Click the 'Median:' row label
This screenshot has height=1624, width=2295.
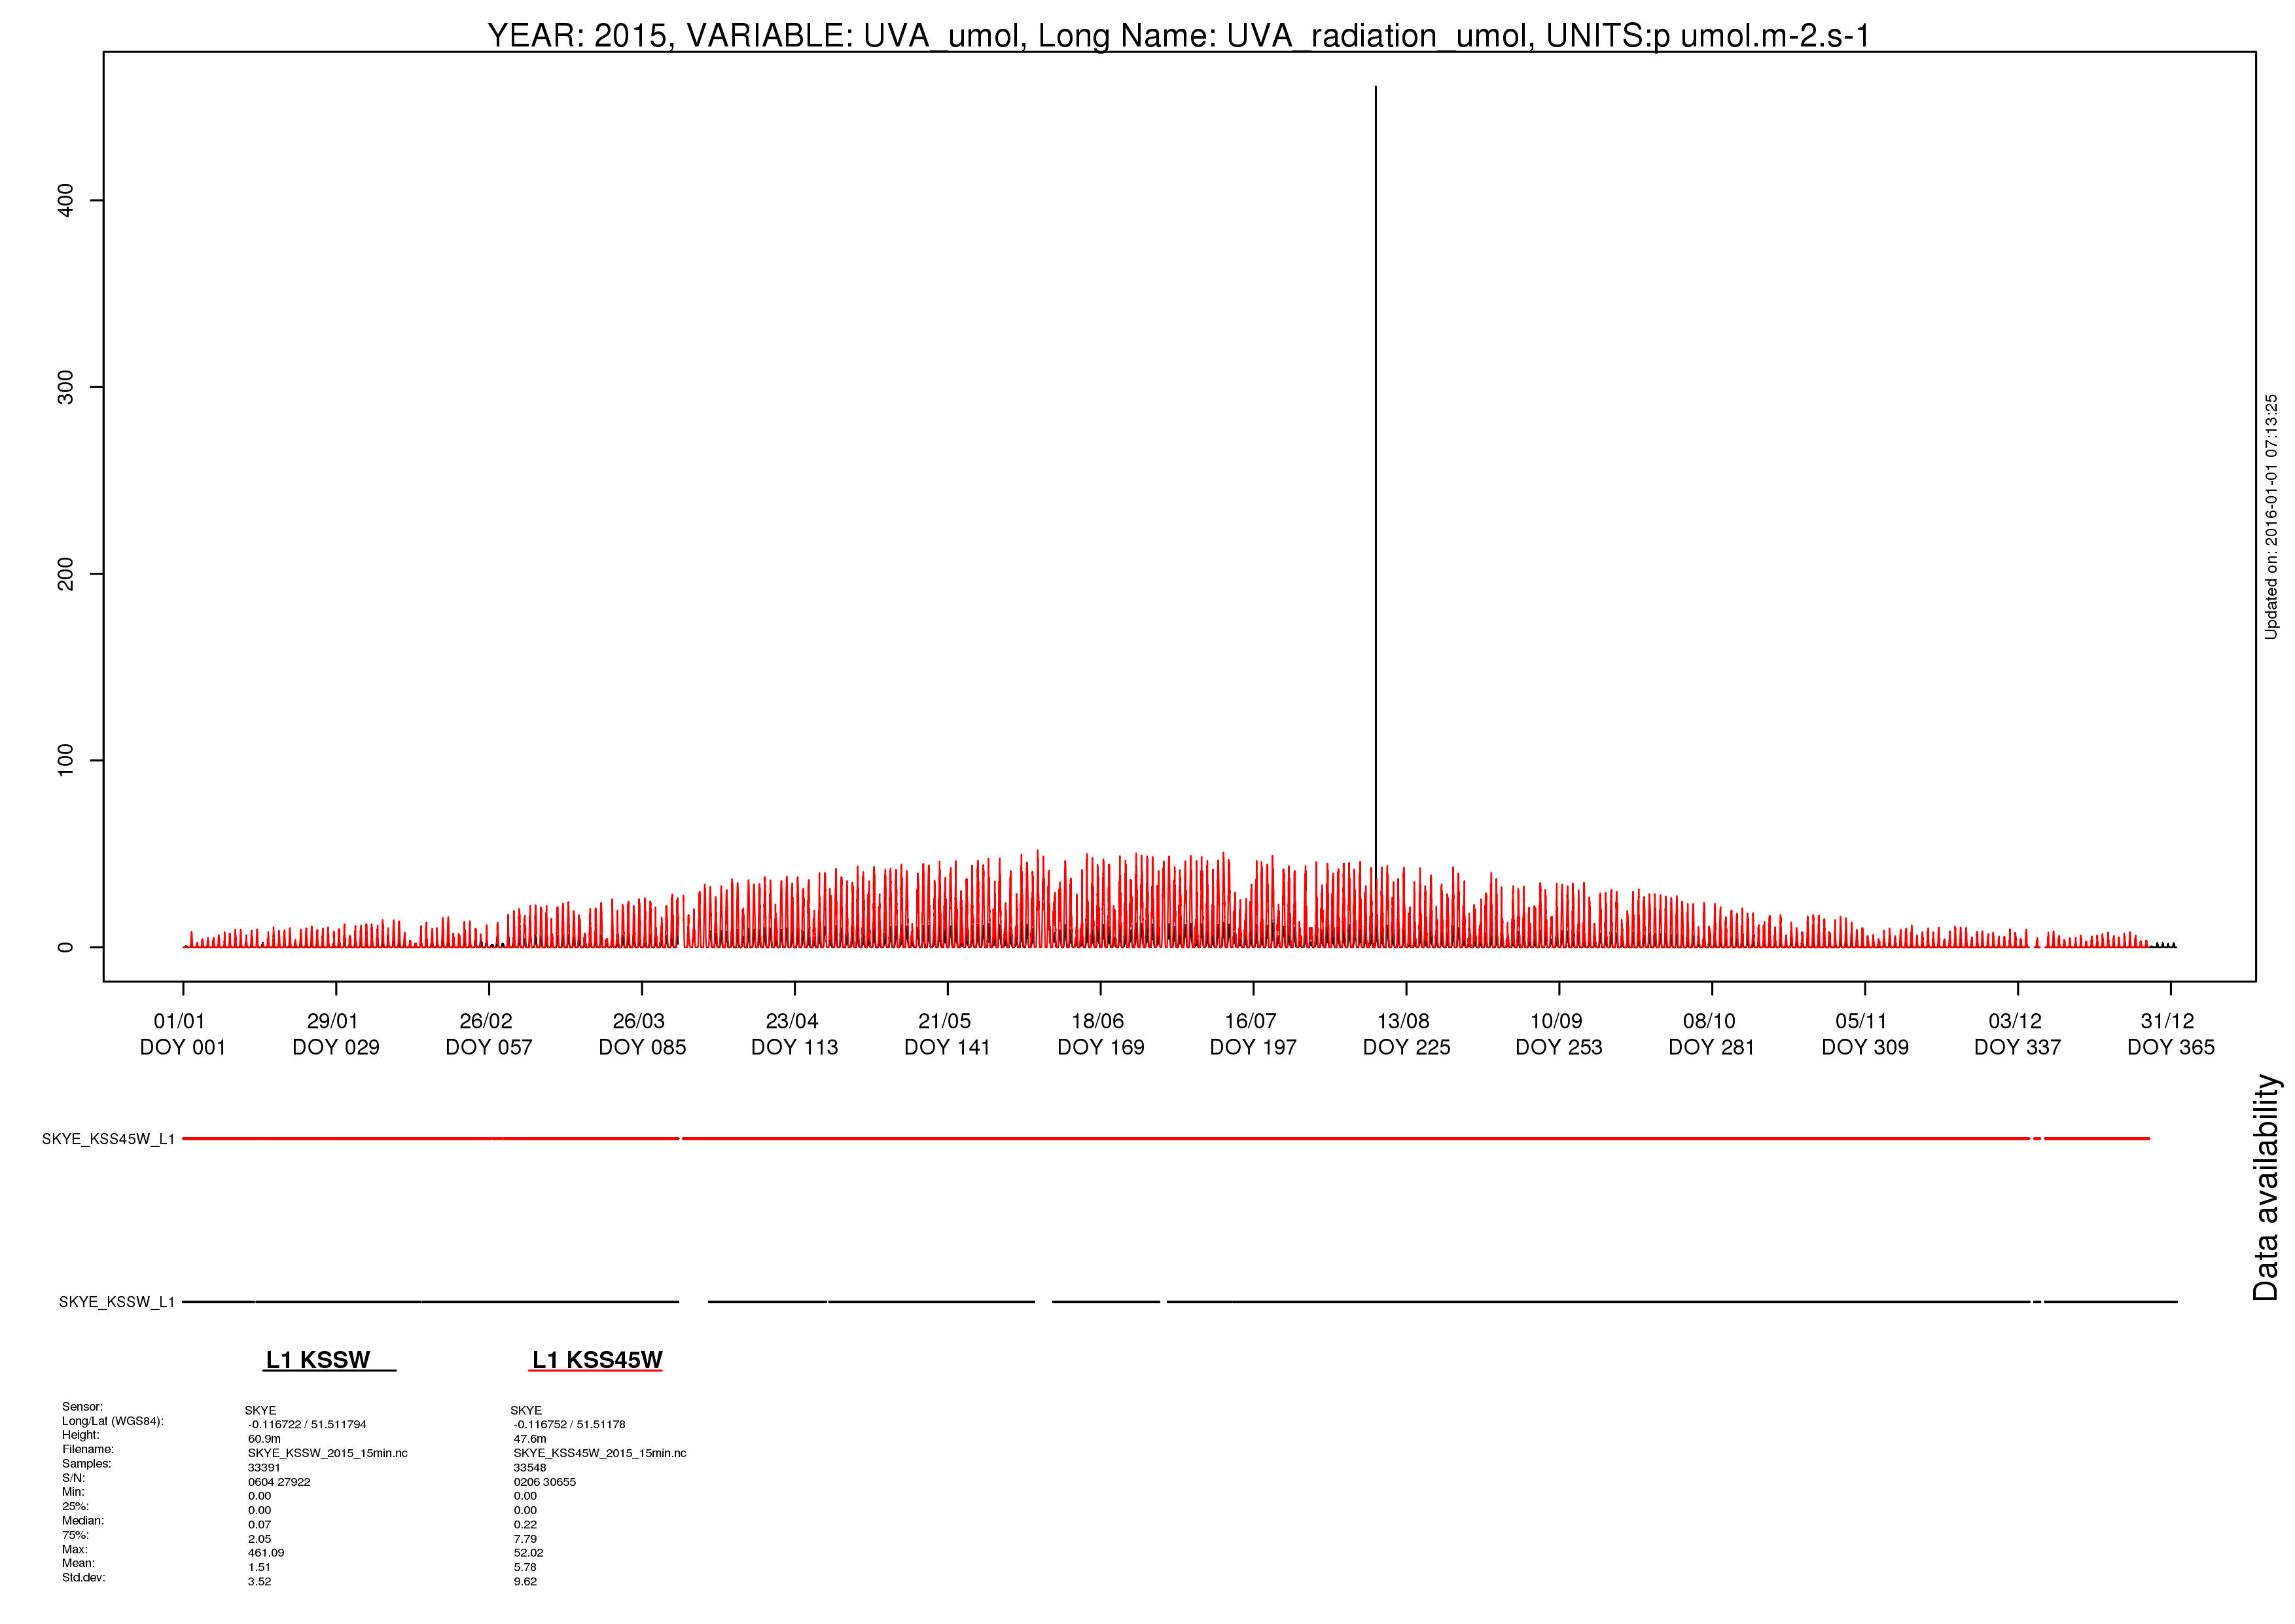83,1521
